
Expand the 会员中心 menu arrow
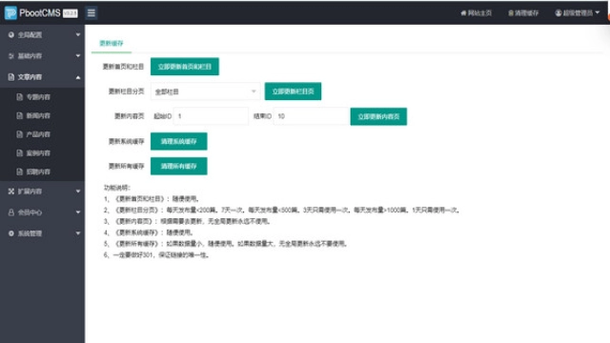pos(78,212)
